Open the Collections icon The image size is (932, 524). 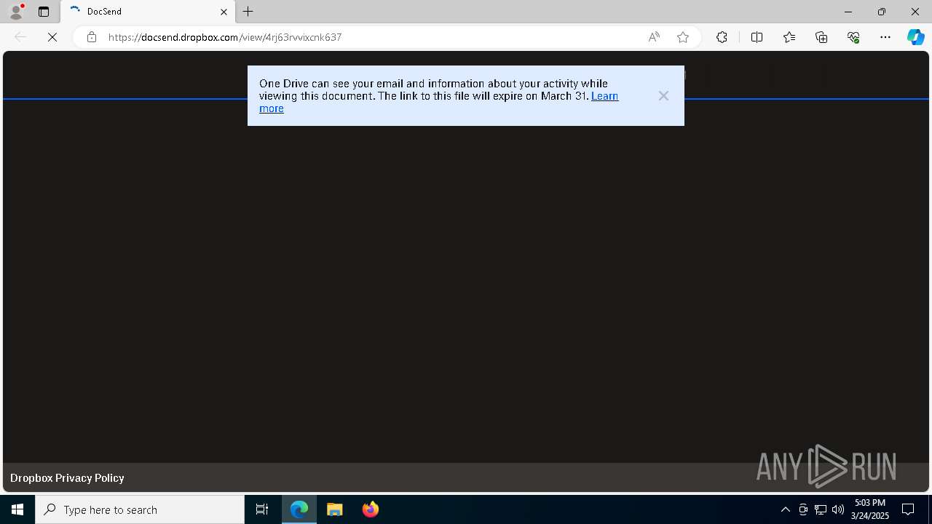pyautogui.click(x=821, y=37)
